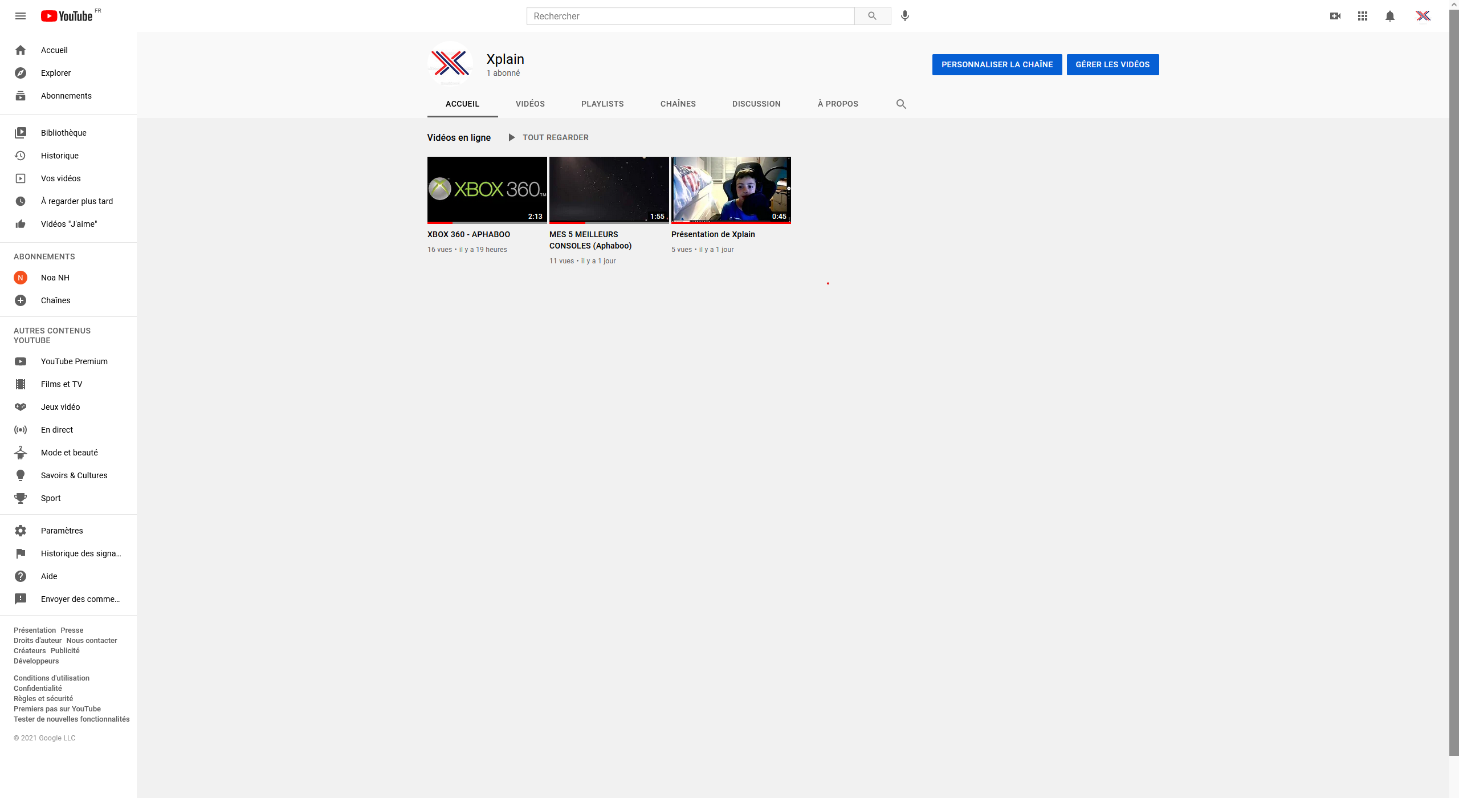Search within channel using magnifier icon
The width and height of the screenshot is (1459, 798).
[901, 104]
